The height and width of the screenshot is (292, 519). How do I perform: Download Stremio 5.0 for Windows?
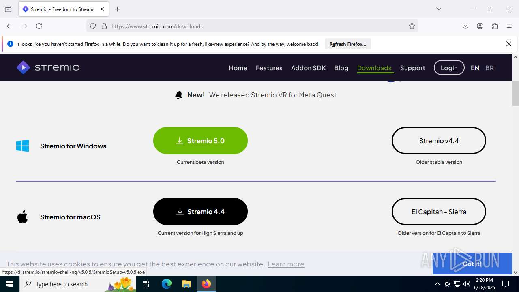[200, 141]
